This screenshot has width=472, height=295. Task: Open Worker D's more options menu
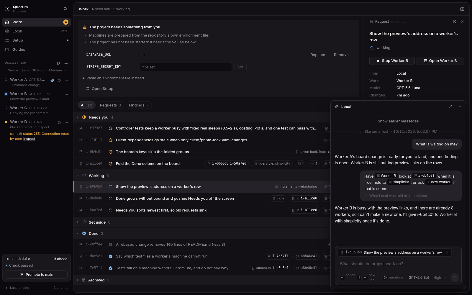(66, 122)
